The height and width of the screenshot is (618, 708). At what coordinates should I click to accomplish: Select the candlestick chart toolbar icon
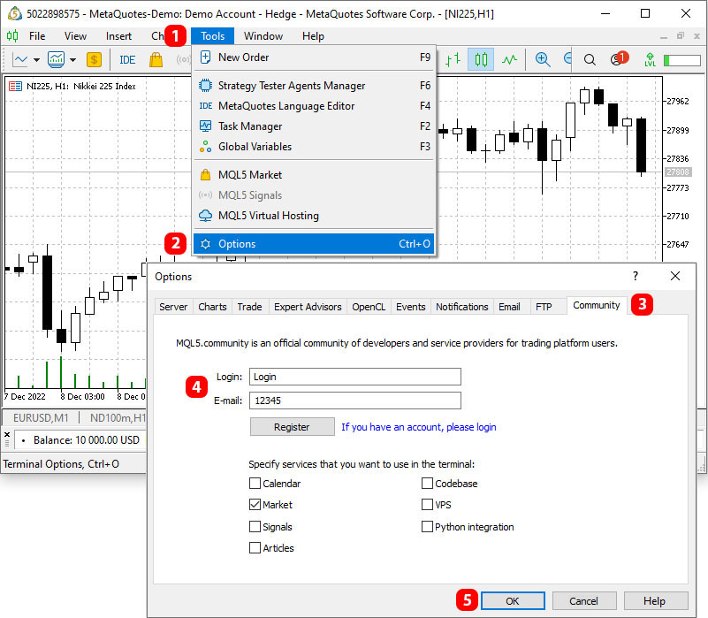(x=481, y=59)
